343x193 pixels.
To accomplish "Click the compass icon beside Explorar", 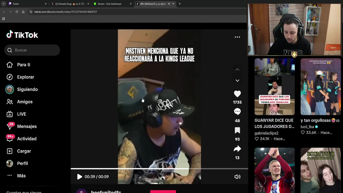I will 10,77.
